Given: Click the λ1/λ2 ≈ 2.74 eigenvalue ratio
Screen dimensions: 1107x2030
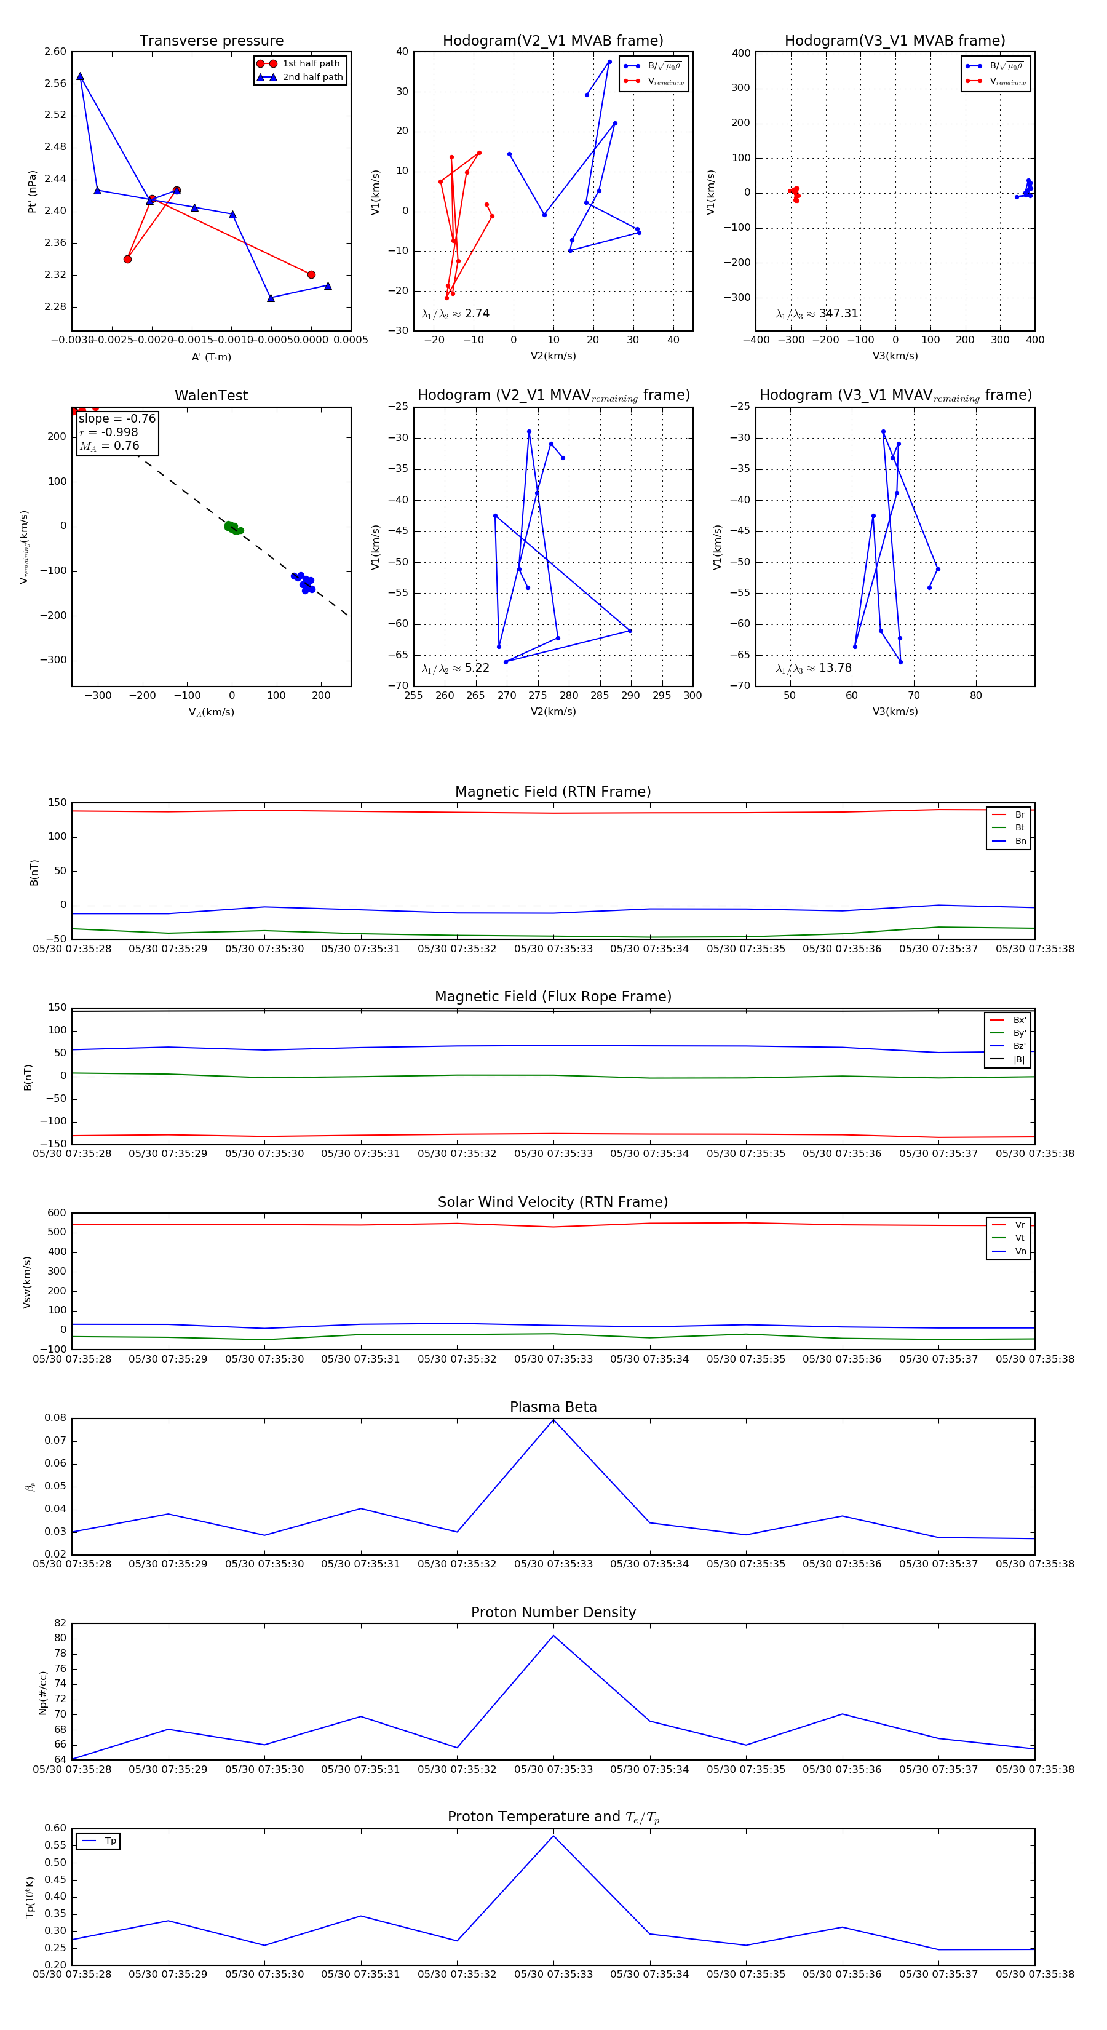Looking at the screenshot, I should coord(455,314).
